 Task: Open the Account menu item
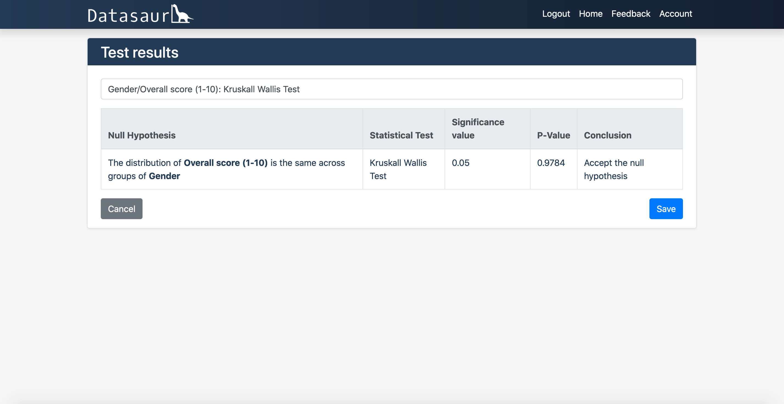pyautogui.click(x=675, y=14)
